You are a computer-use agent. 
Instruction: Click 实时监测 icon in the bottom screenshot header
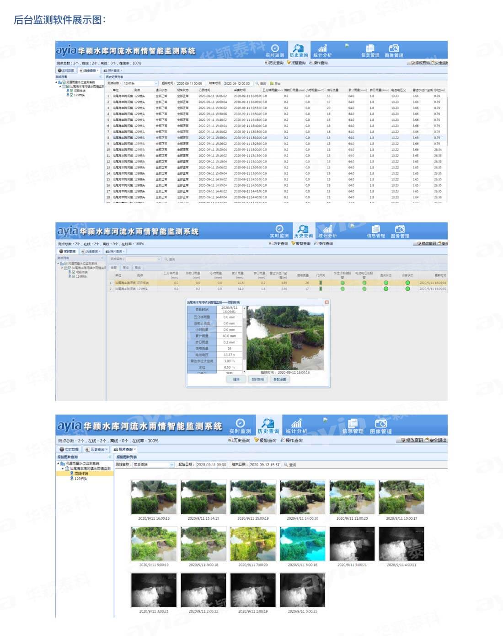240,423
